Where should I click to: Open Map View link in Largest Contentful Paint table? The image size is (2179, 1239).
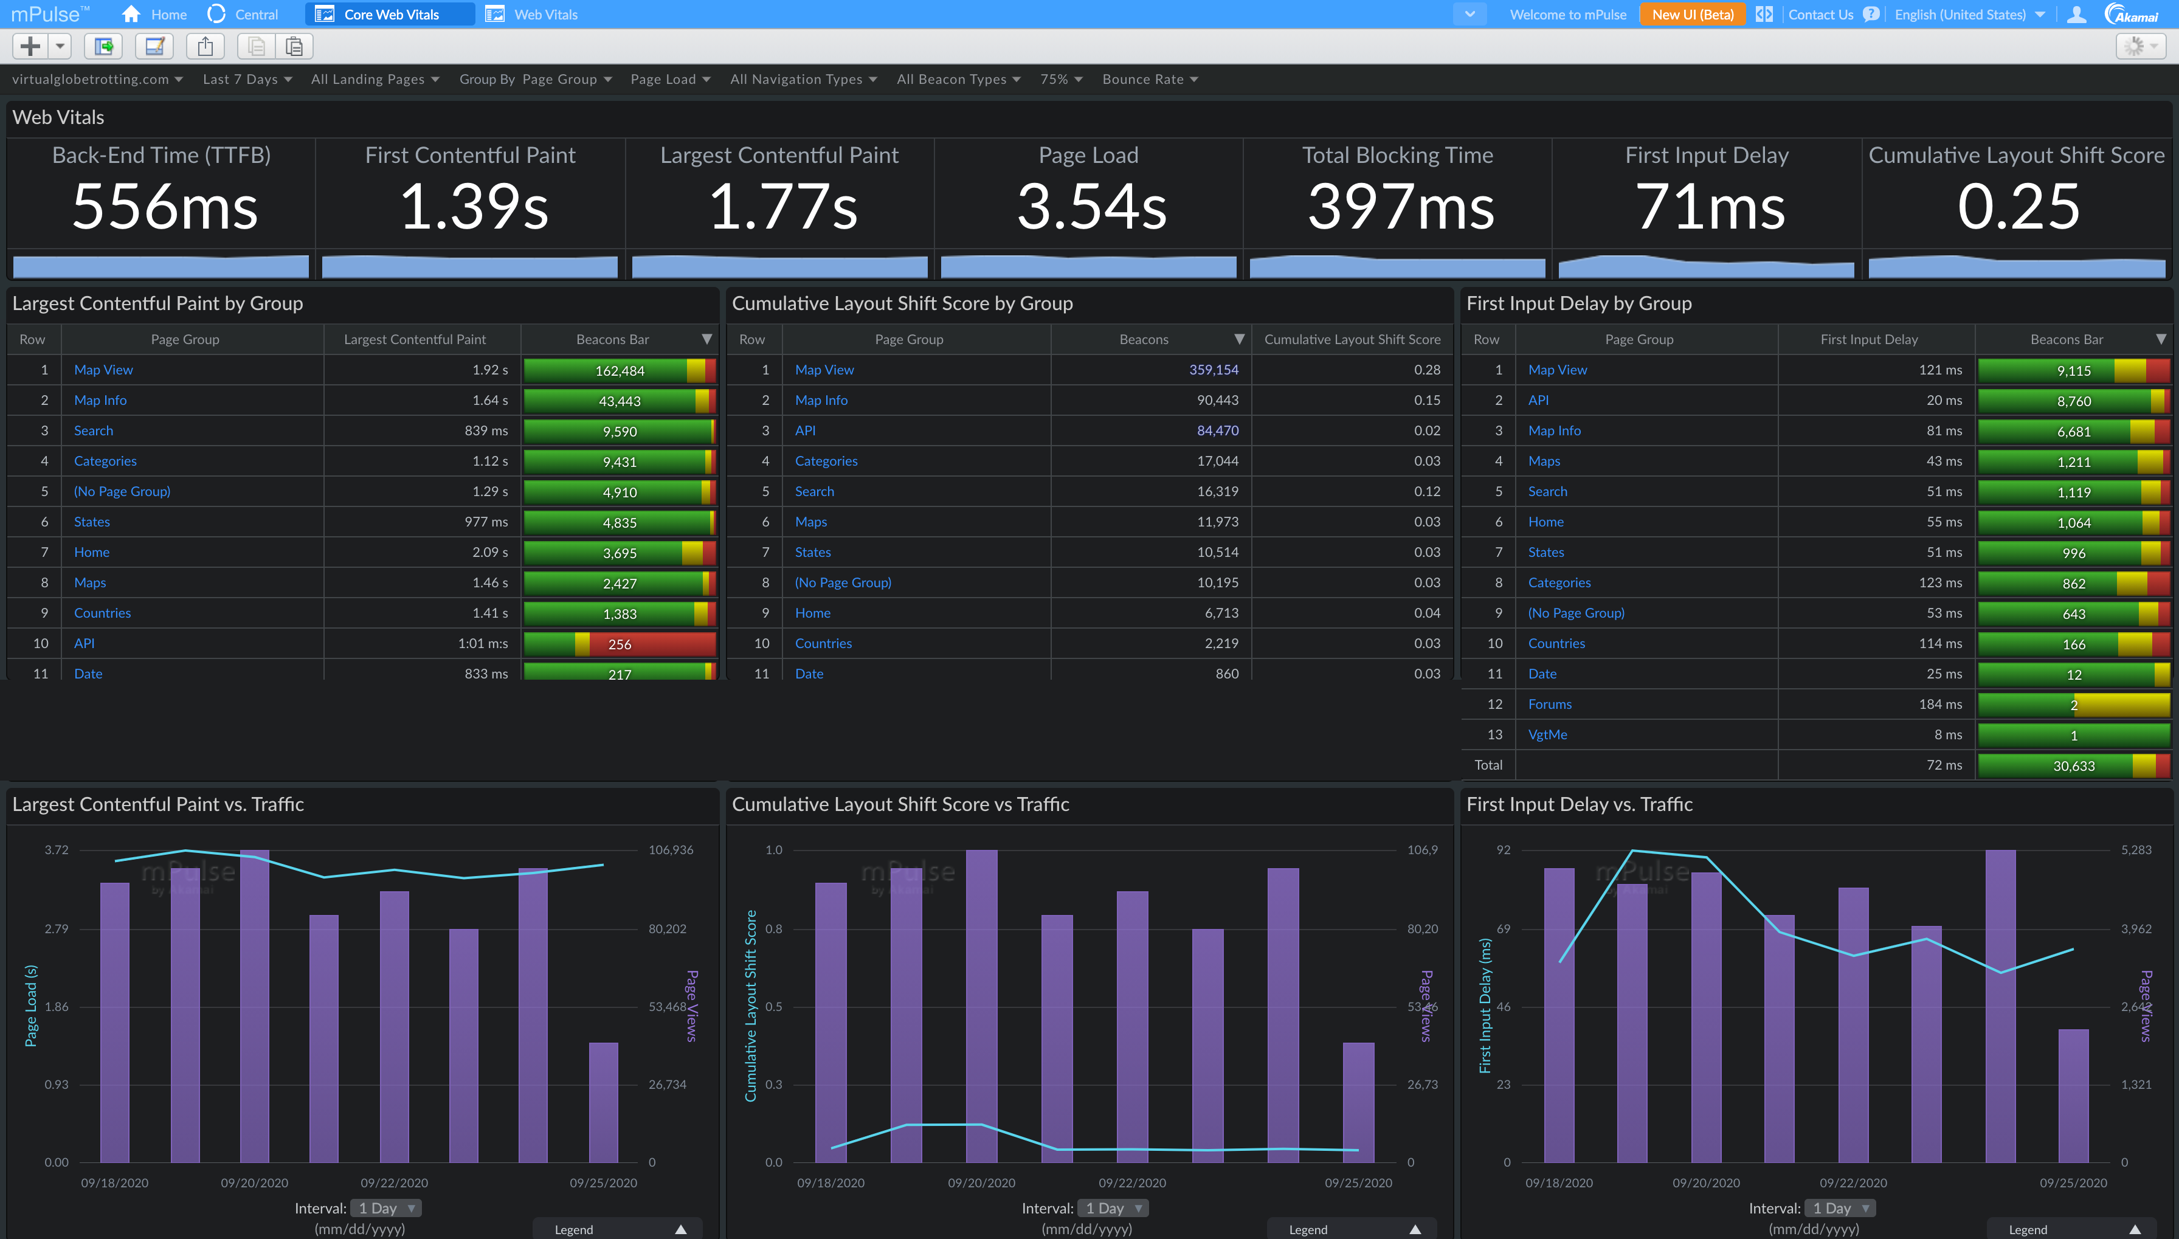[103, 370]
